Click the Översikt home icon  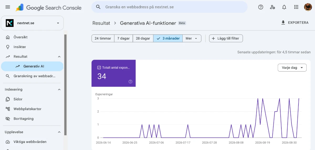coord(8,37)
